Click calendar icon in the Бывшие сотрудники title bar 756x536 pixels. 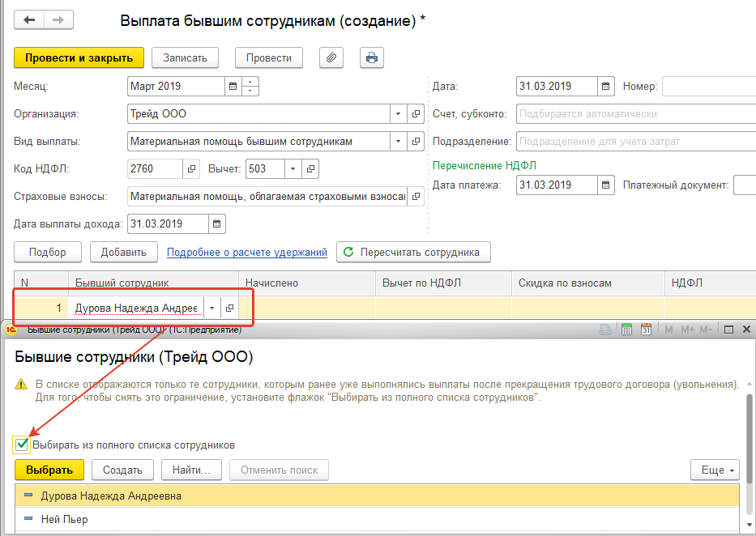646,330
